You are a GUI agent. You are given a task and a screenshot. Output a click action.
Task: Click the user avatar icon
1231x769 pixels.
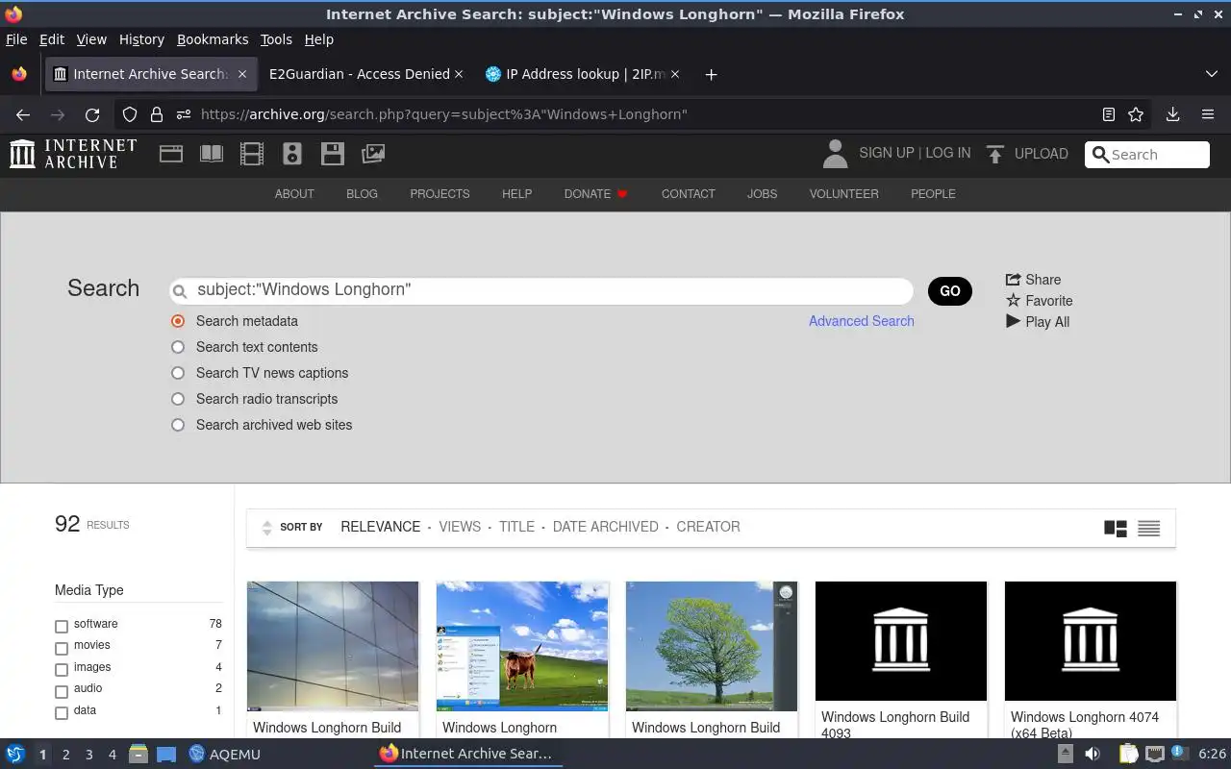point(836,154)
